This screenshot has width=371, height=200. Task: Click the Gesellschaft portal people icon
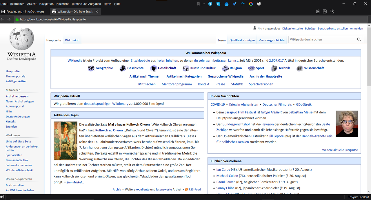pos(153,68)
